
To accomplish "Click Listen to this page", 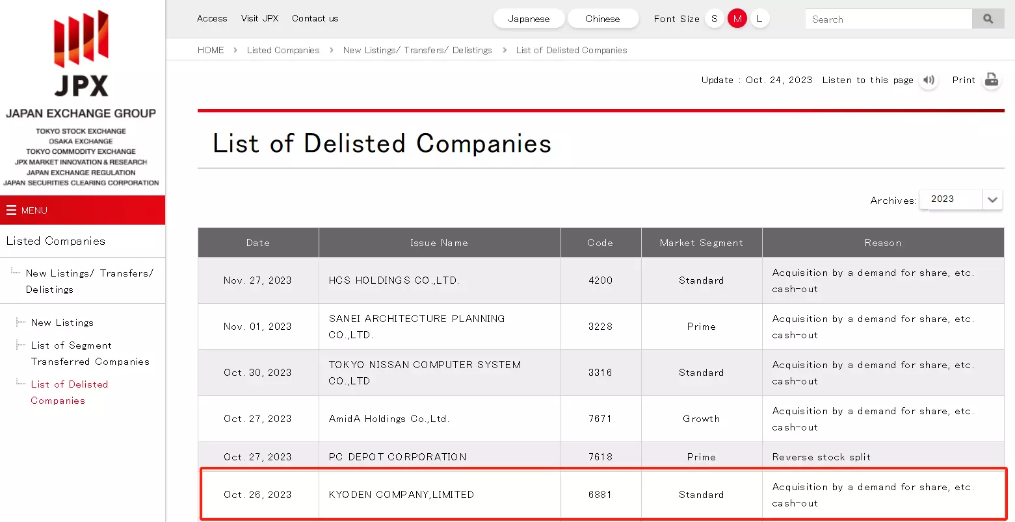I will coord(867,80).
